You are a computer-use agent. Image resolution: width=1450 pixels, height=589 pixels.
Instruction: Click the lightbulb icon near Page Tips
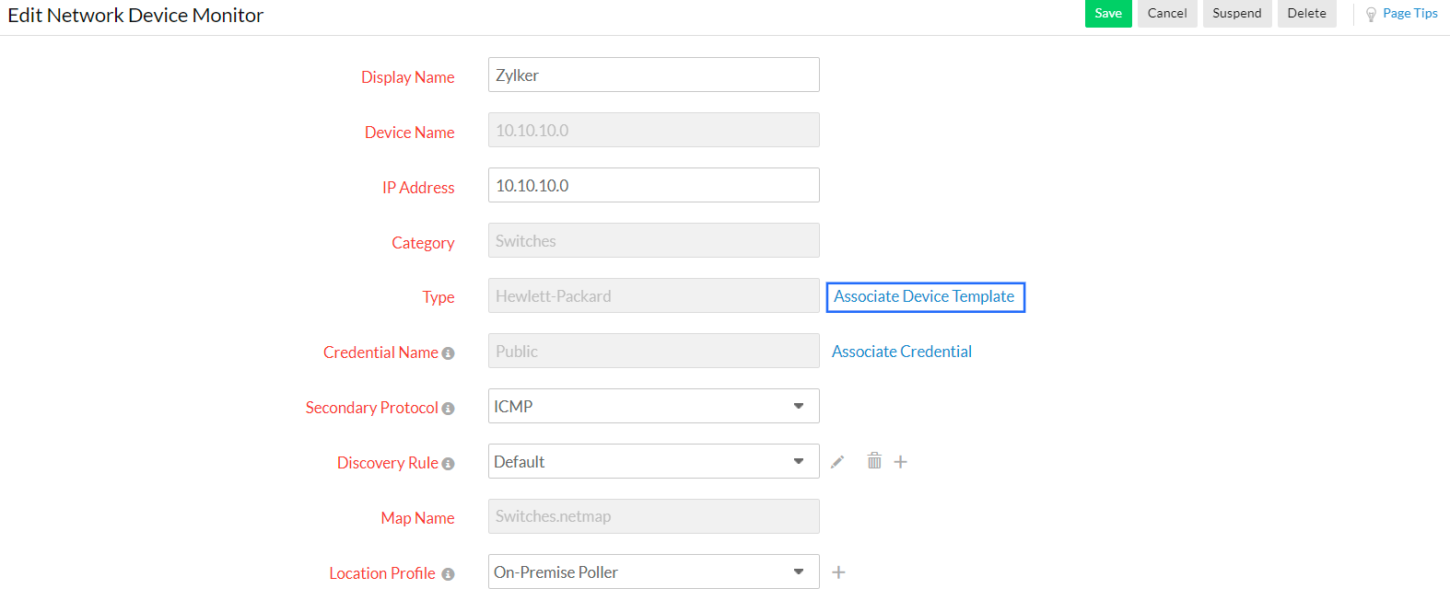click(x=1370, y=13)
